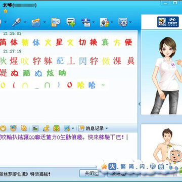Start a voice chat with the microphone icon
The image size is (182, 182).
(16, 22)
